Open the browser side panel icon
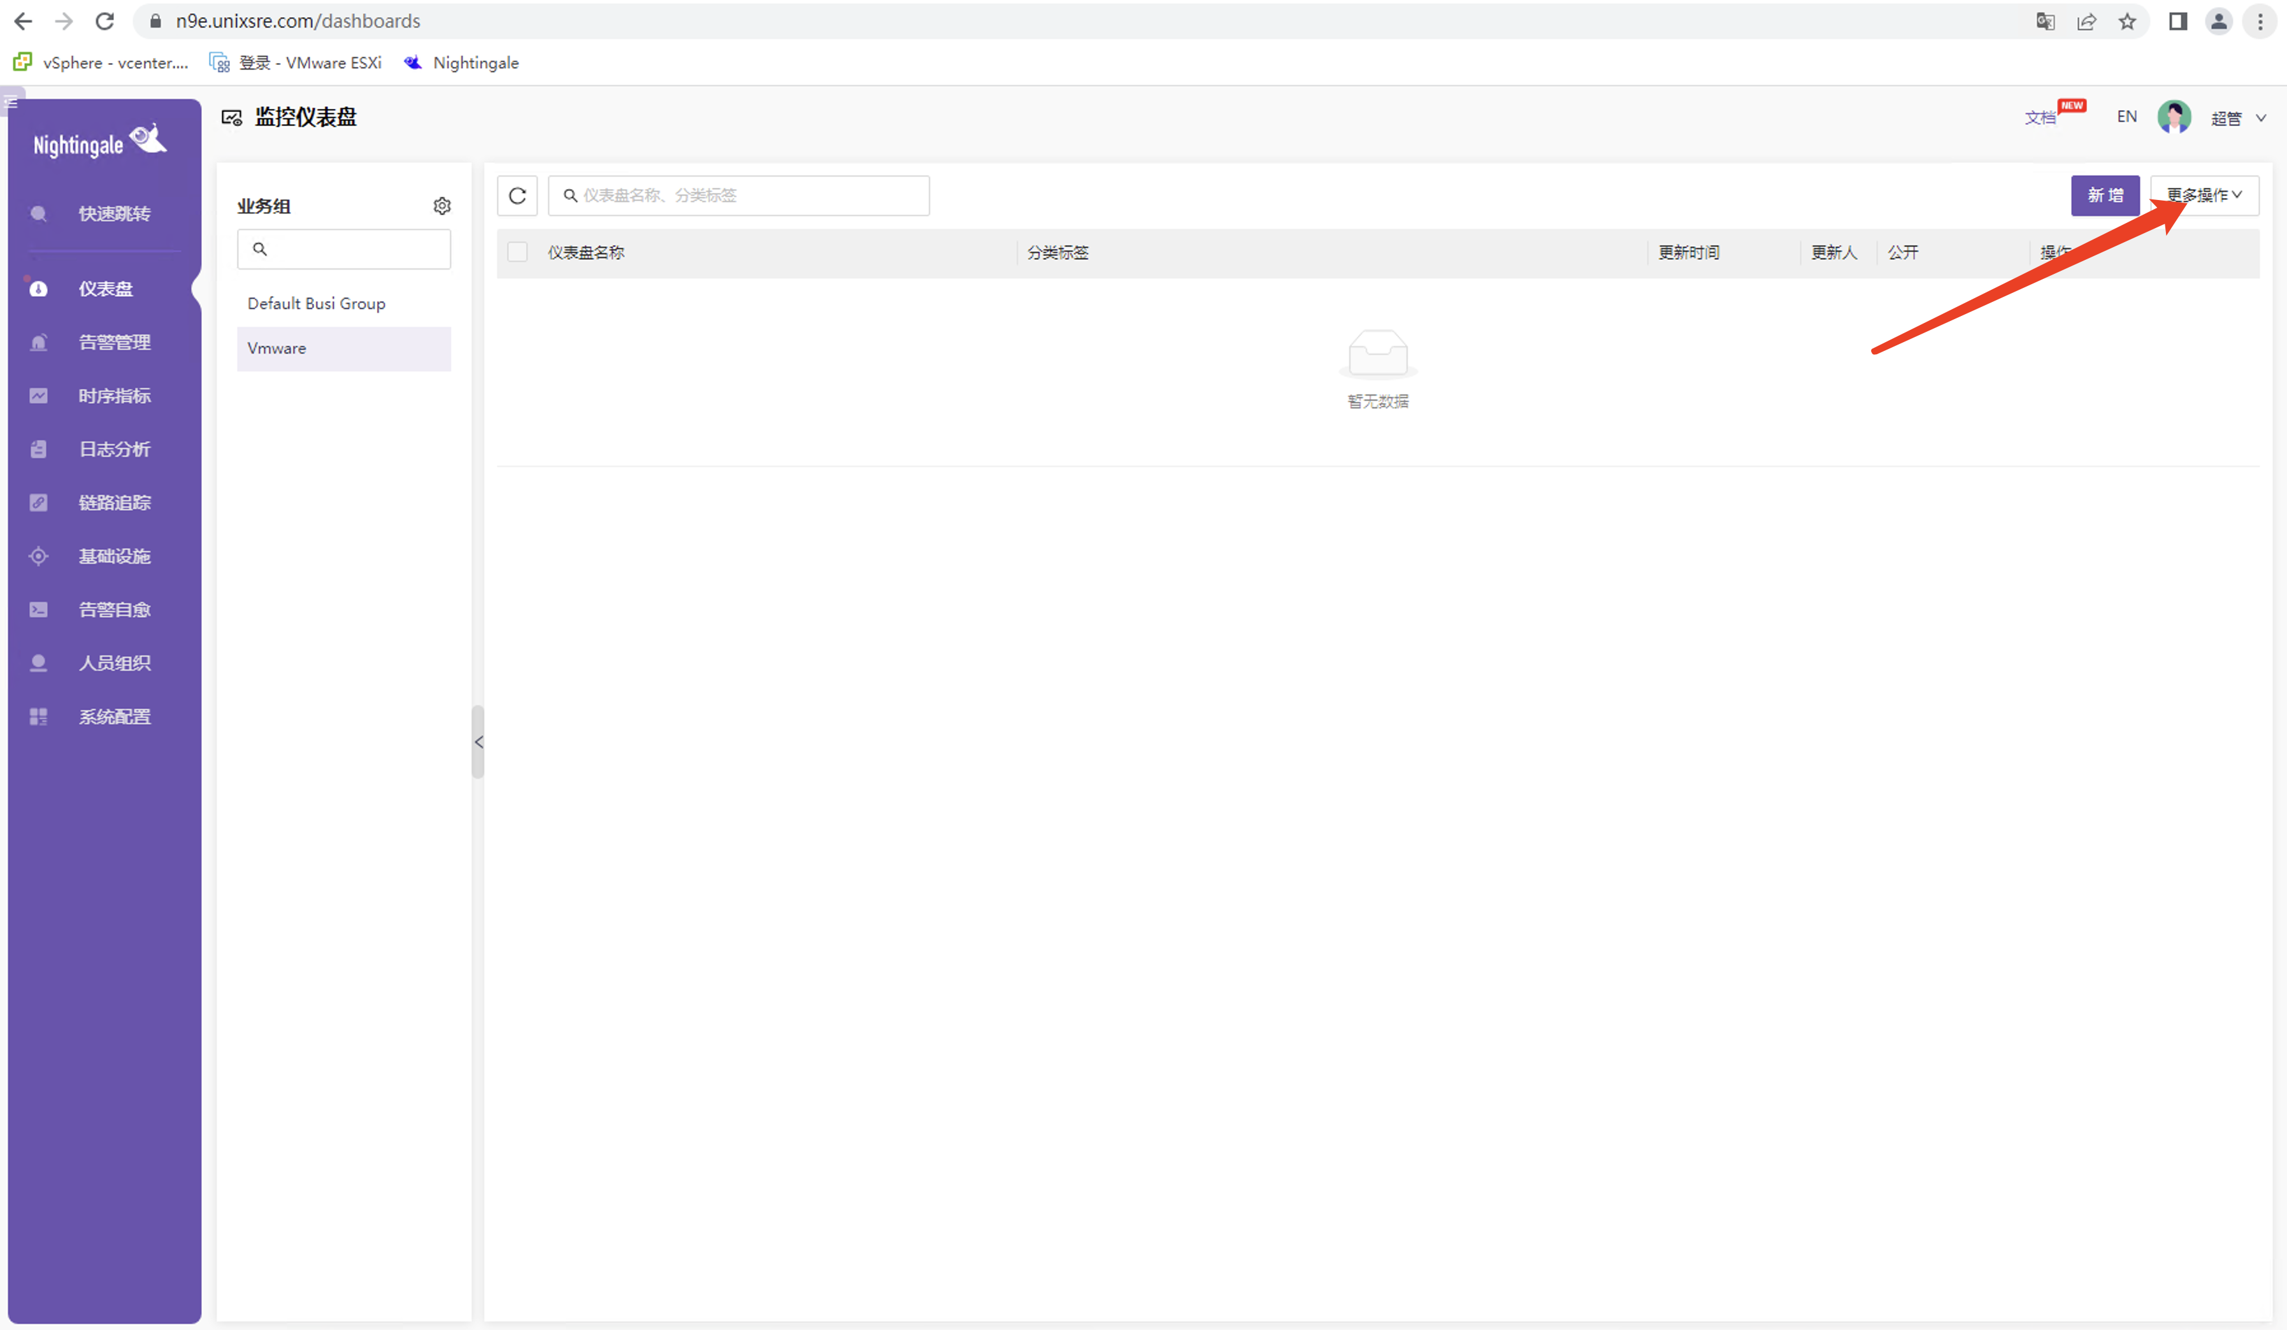The image size is (2287, 1330). [2178, 21]
